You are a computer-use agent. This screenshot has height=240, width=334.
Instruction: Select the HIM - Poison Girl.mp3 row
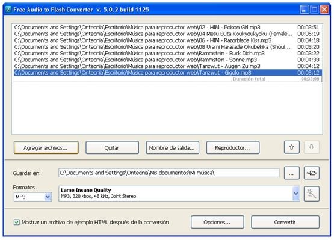click(x=168, y=27)
